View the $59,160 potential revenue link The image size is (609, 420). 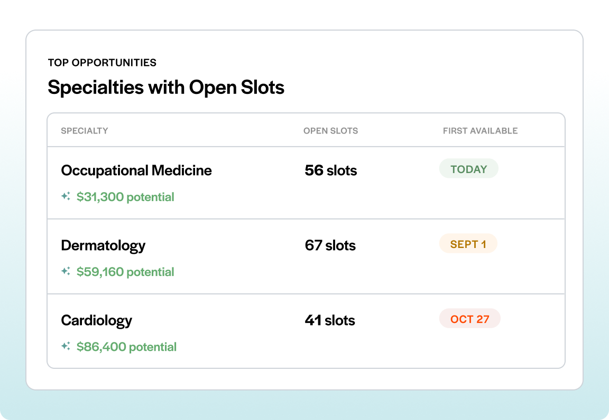tap(125, 272)
